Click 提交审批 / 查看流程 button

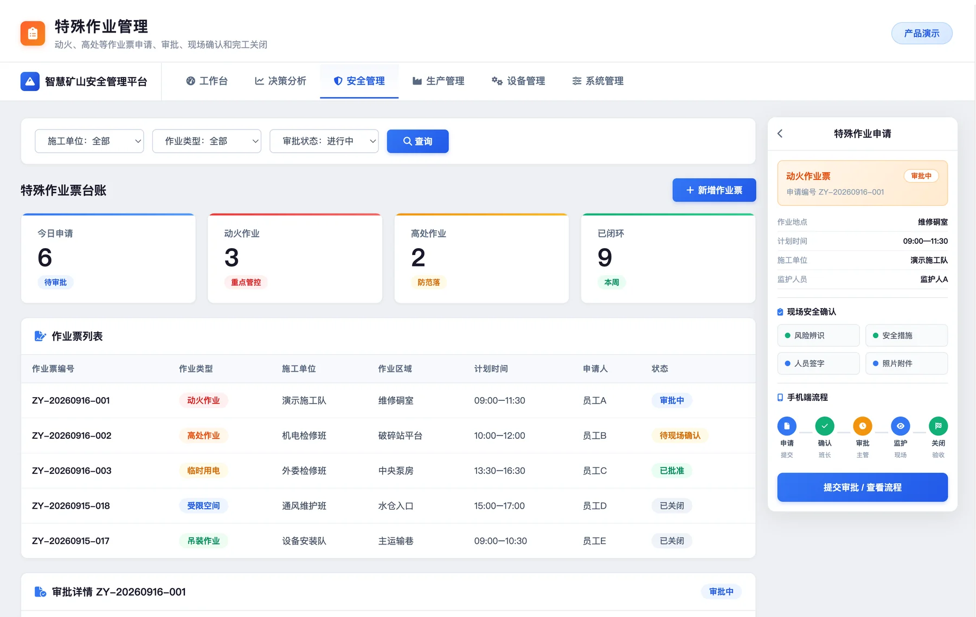pyautogui.click(x=863, y=488)
